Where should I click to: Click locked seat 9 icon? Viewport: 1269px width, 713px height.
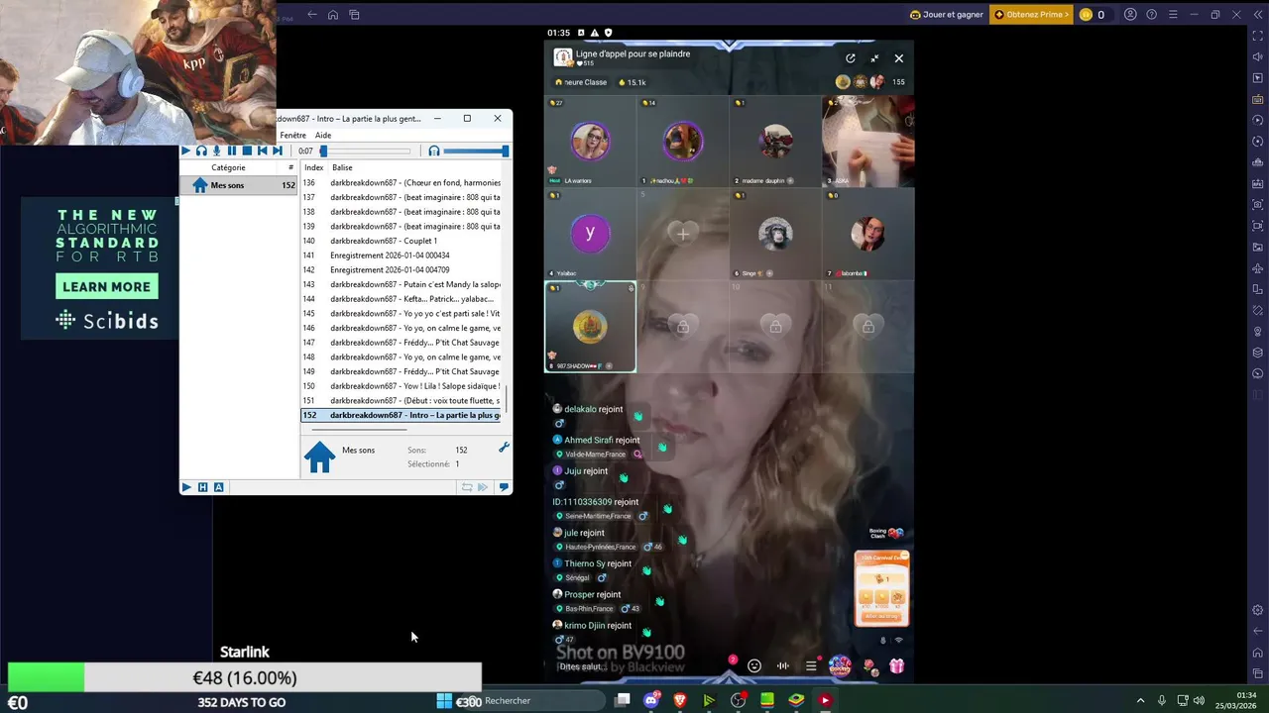click(x=683, y=327)
